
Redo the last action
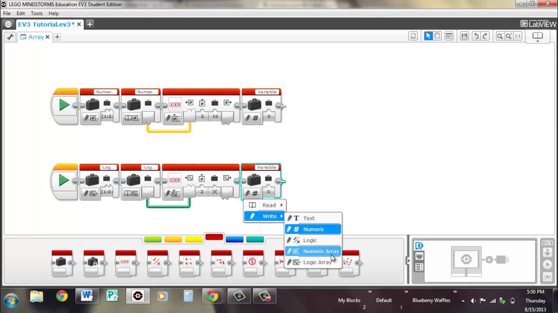tap(485, 36)
